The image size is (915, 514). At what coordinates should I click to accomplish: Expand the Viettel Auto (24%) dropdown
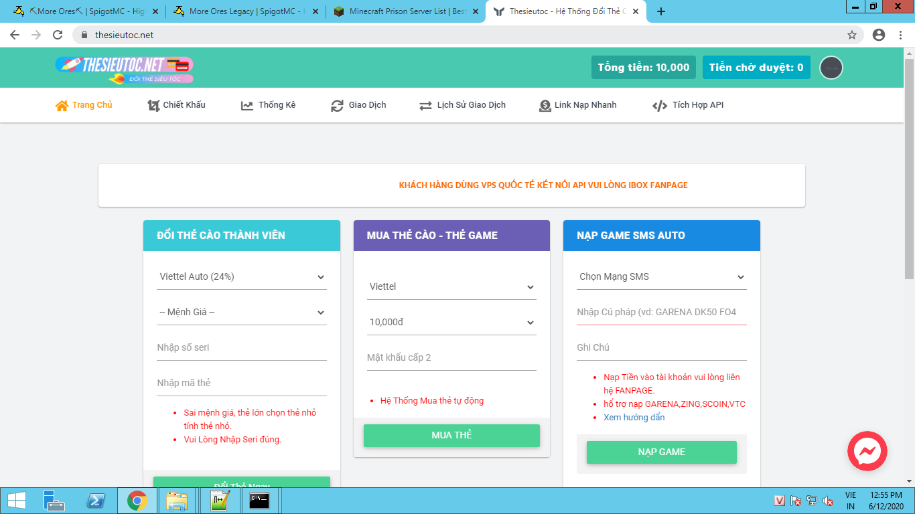click(x=242, y=277)
